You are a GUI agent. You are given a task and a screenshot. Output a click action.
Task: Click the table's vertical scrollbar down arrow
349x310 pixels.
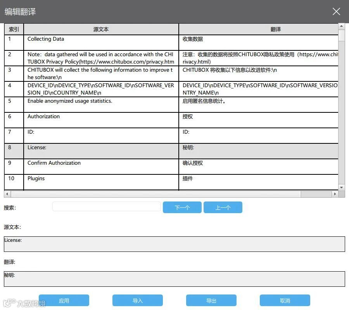341,188
